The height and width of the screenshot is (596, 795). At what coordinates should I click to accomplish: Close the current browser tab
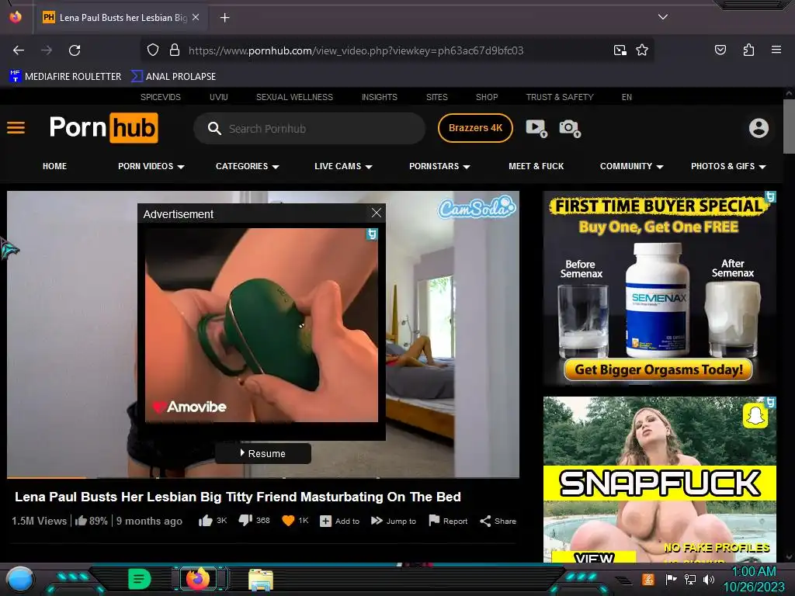pos(196,17)
